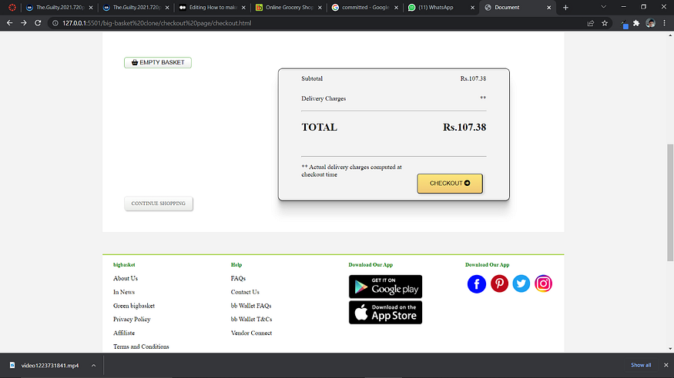674x378 pixels.
Task: Open the bb Wallet FAQs link
Action: coord(251,306)
